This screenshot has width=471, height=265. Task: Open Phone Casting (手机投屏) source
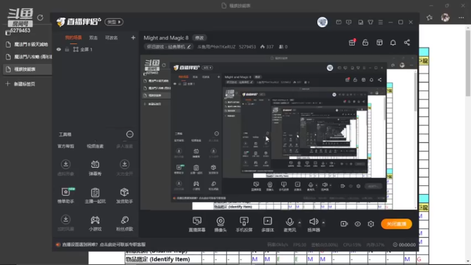tap(244, 224)
